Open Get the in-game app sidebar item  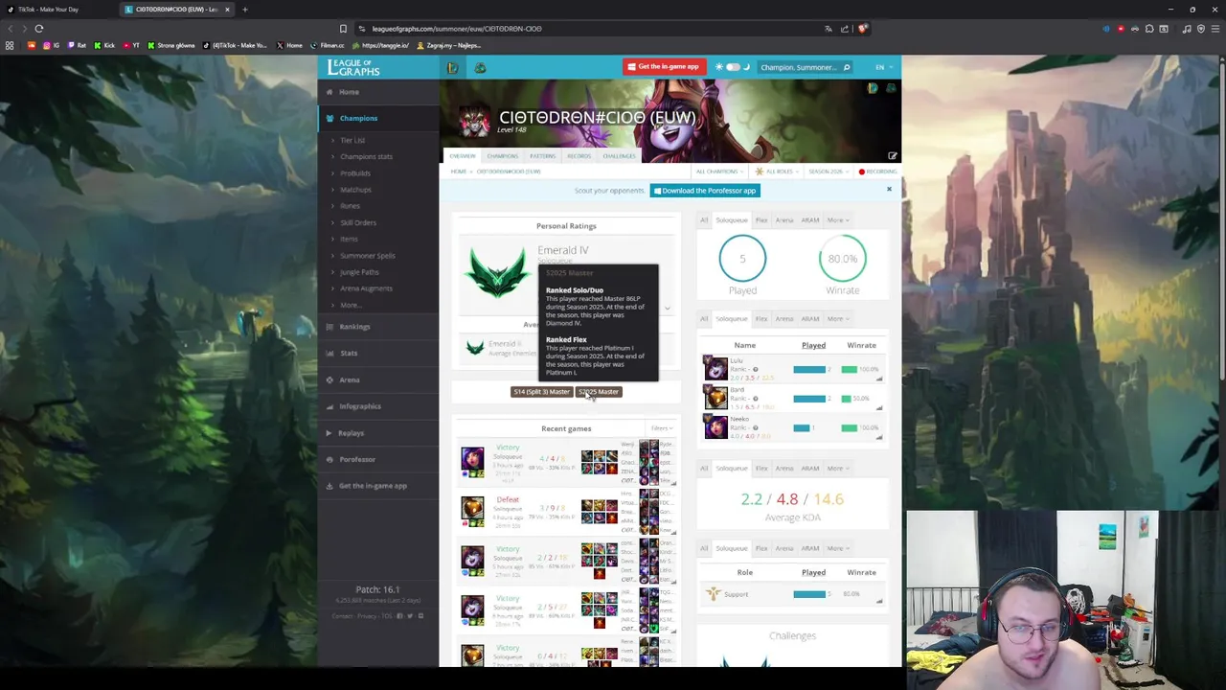pos(373,486)
